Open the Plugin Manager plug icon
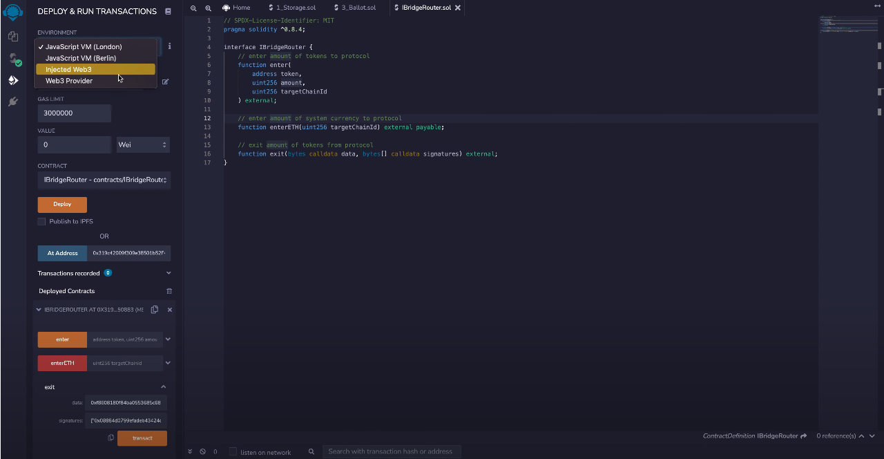The image size is (884, 459). pos(13,102)
